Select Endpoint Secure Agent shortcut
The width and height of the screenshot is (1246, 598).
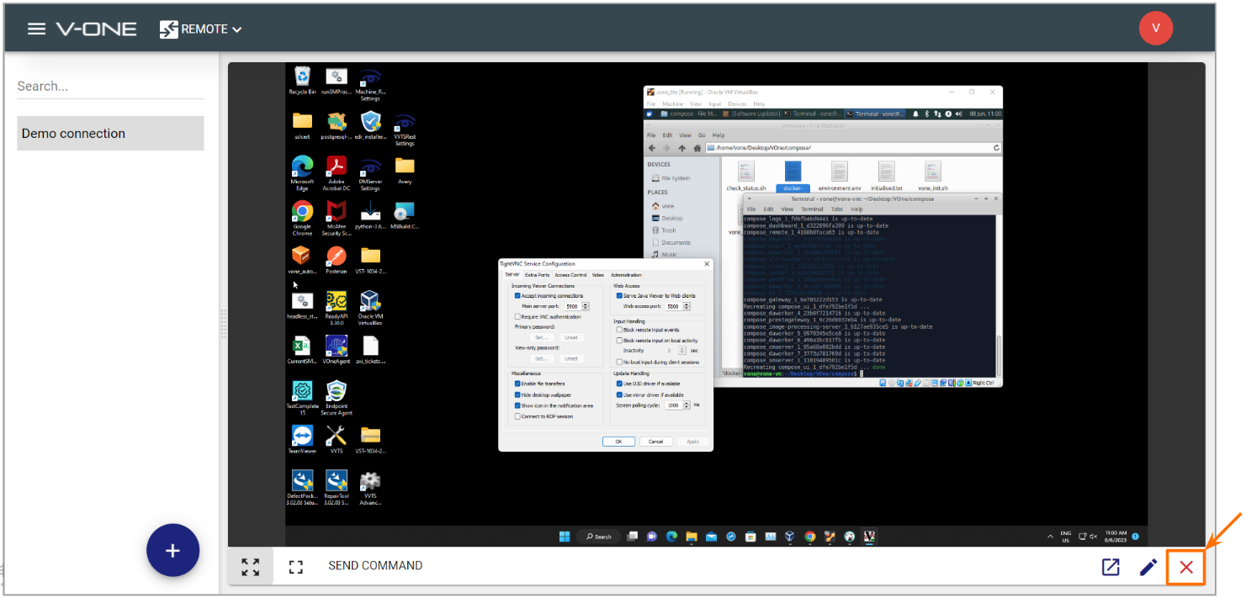(x=336, y=397)
